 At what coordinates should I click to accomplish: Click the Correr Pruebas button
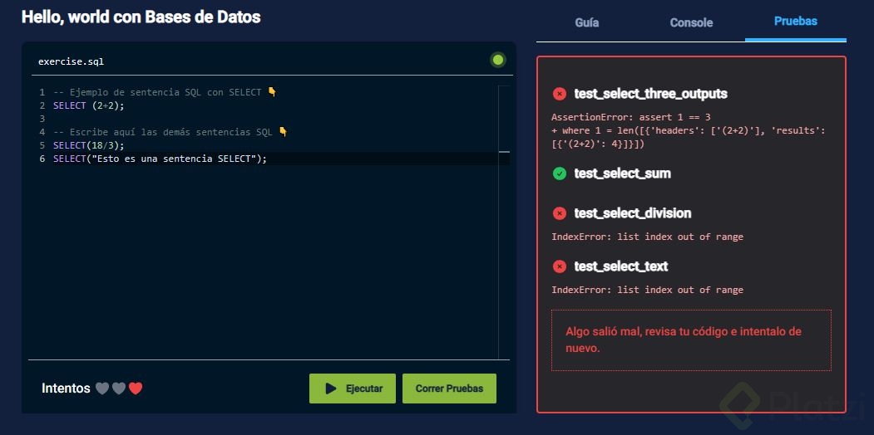tap(449, 389)
